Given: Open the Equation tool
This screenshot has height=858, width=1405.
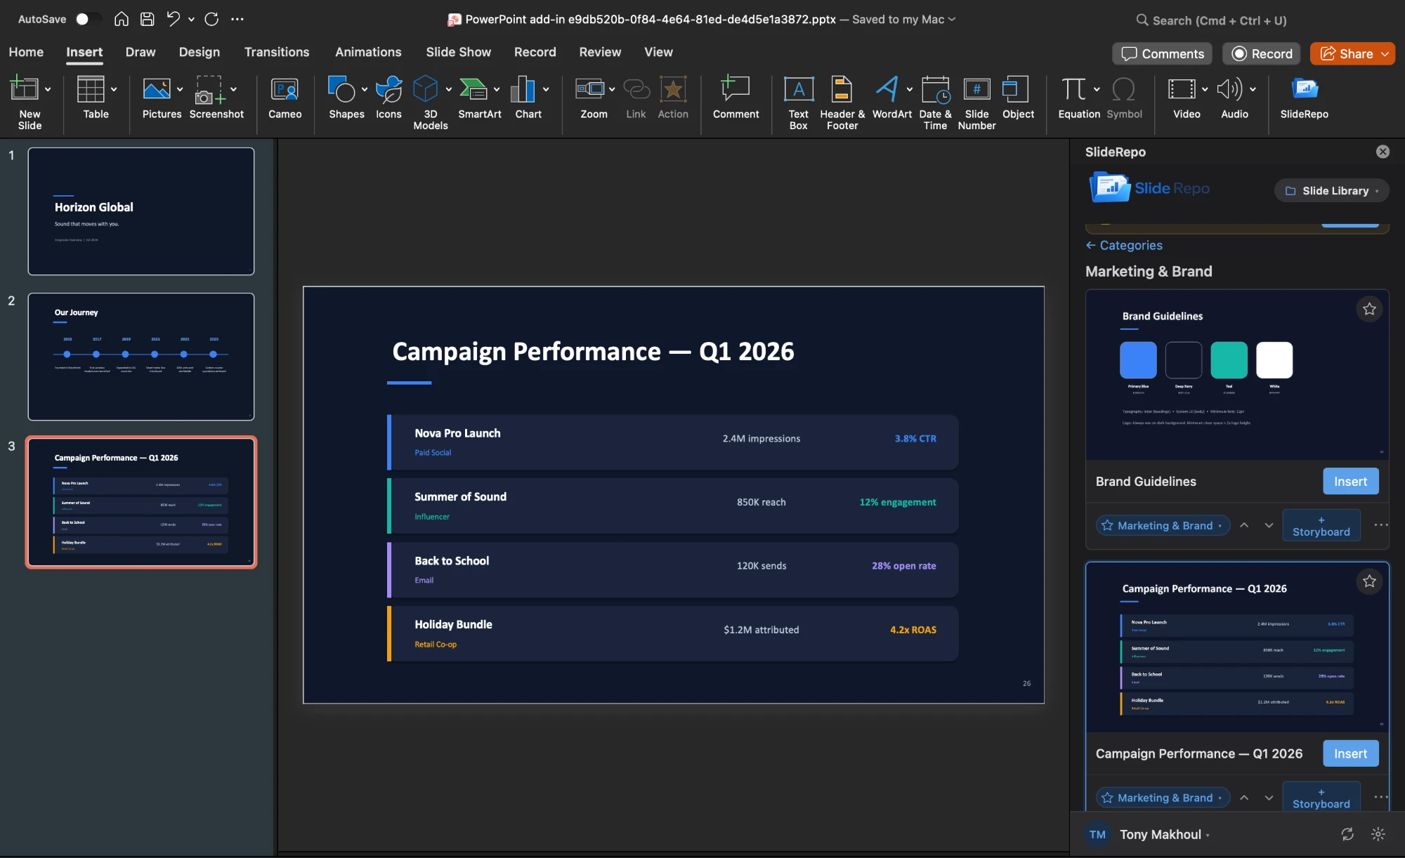Looking at the screenshot, I should tap(1073, 89).
